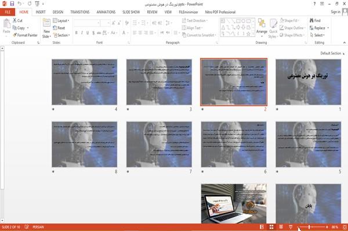
Task: Click the spell check icon in status bar
Action: (x=27, y=227)
